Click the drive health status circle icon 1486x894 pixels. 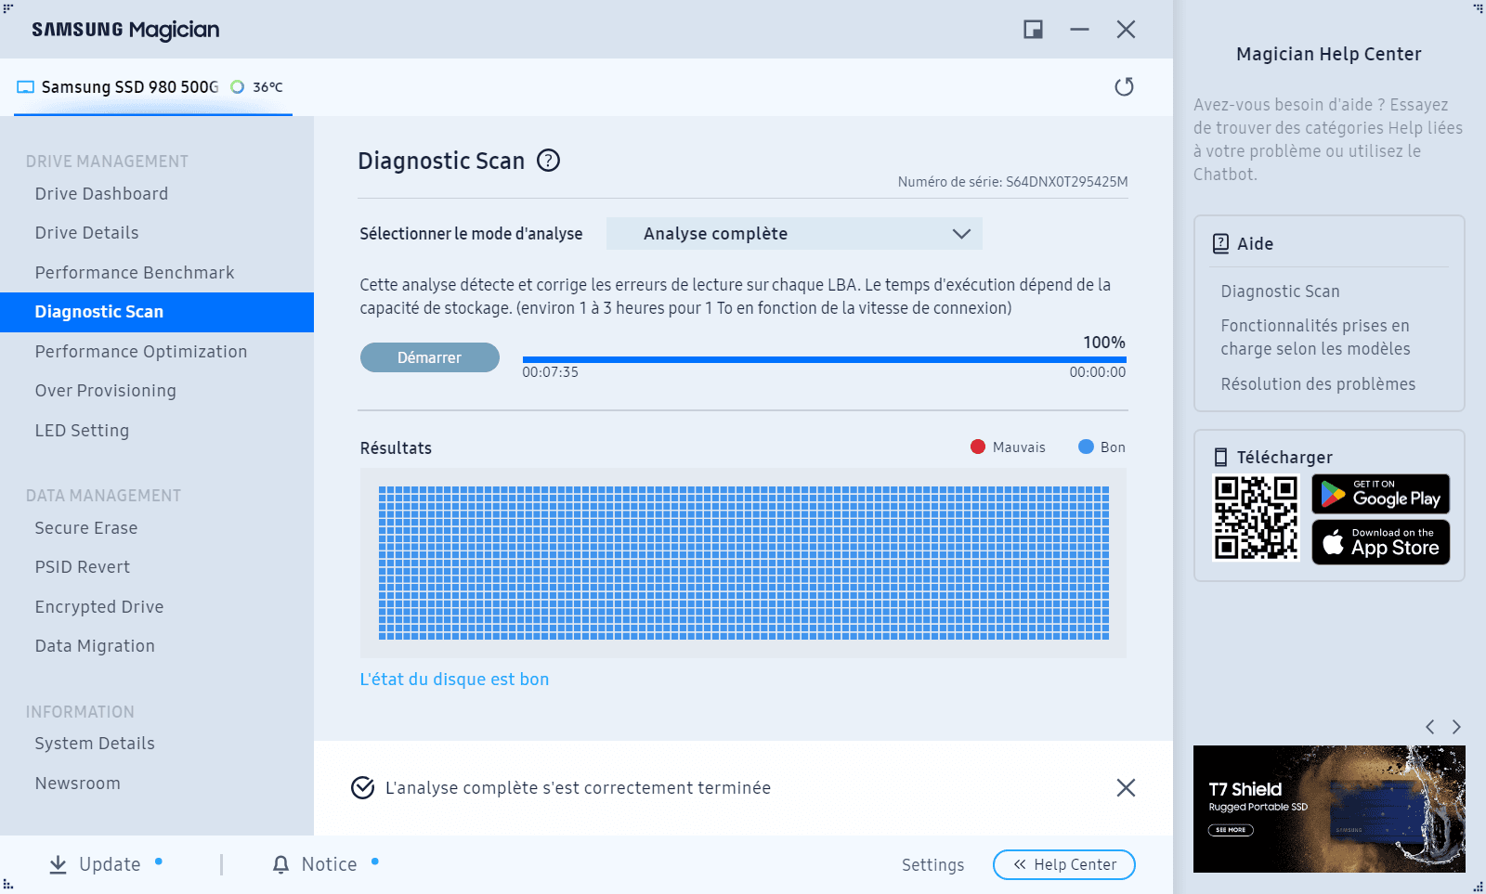[238, 86]
